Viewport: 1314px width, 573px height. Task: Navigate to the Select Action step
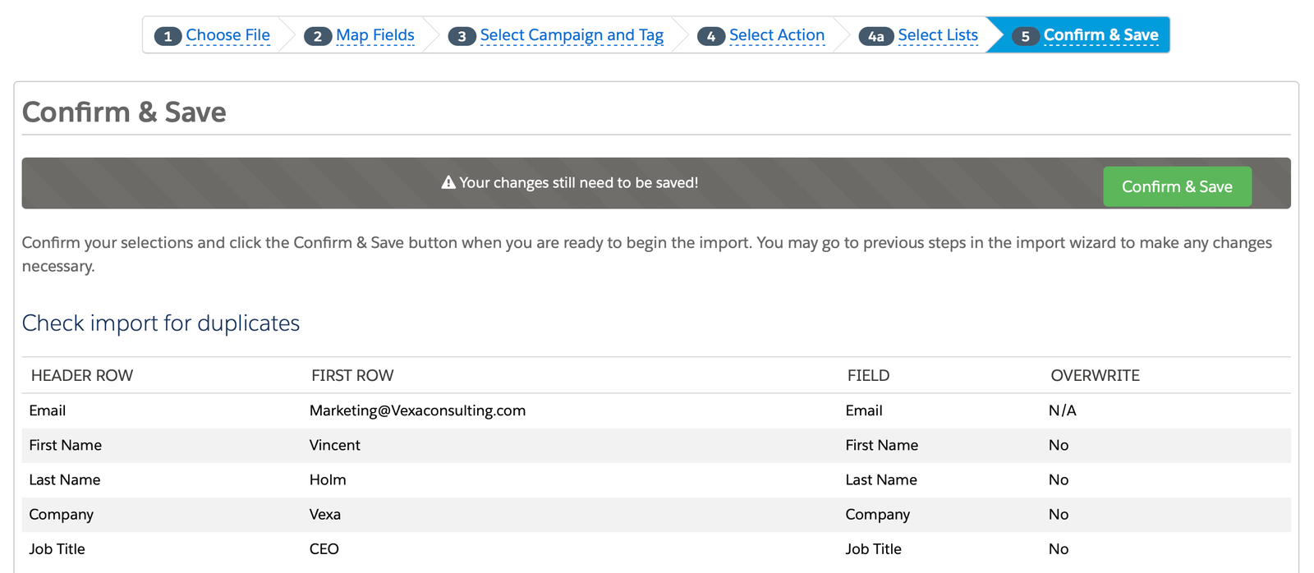(776, 35)
